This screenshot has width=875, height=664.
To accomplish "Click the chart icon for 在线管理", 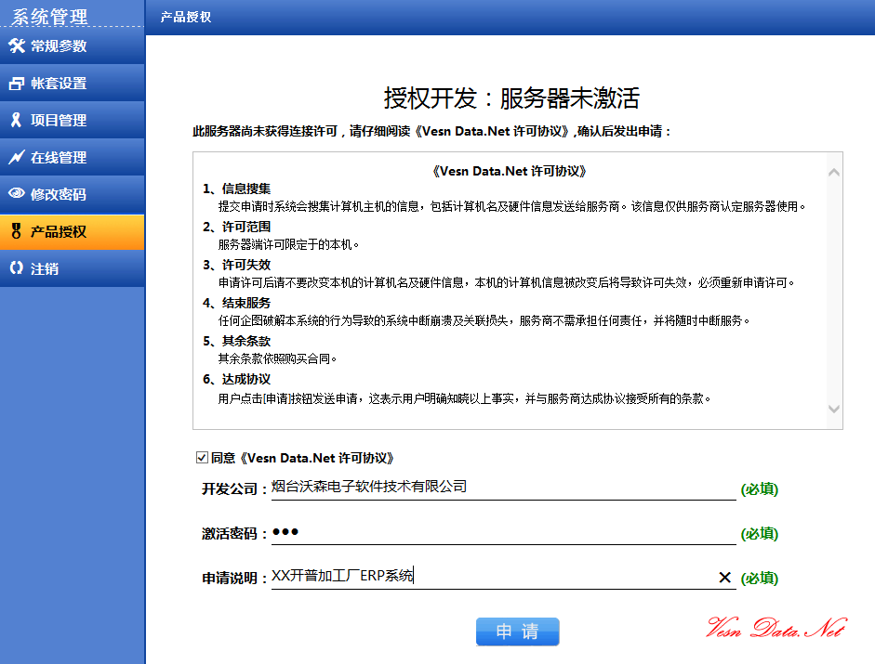I will (x=17, y=158).
